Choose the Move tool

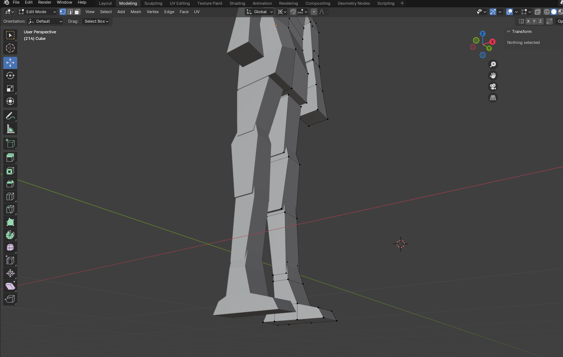pos(10,63)
